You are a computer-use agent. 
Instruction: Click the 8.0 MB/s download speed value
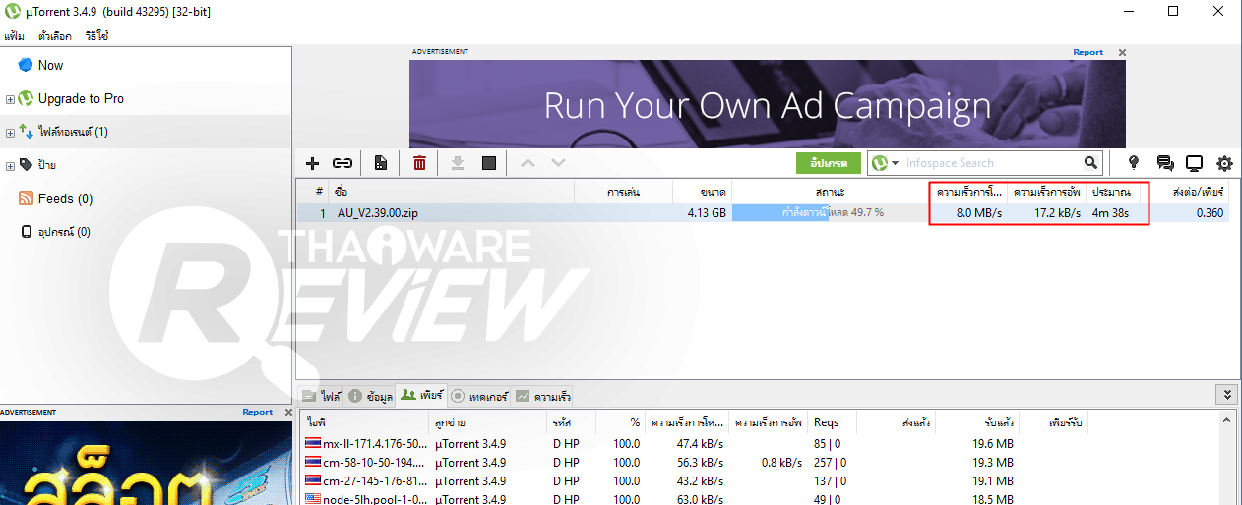(x=979, y=212)
